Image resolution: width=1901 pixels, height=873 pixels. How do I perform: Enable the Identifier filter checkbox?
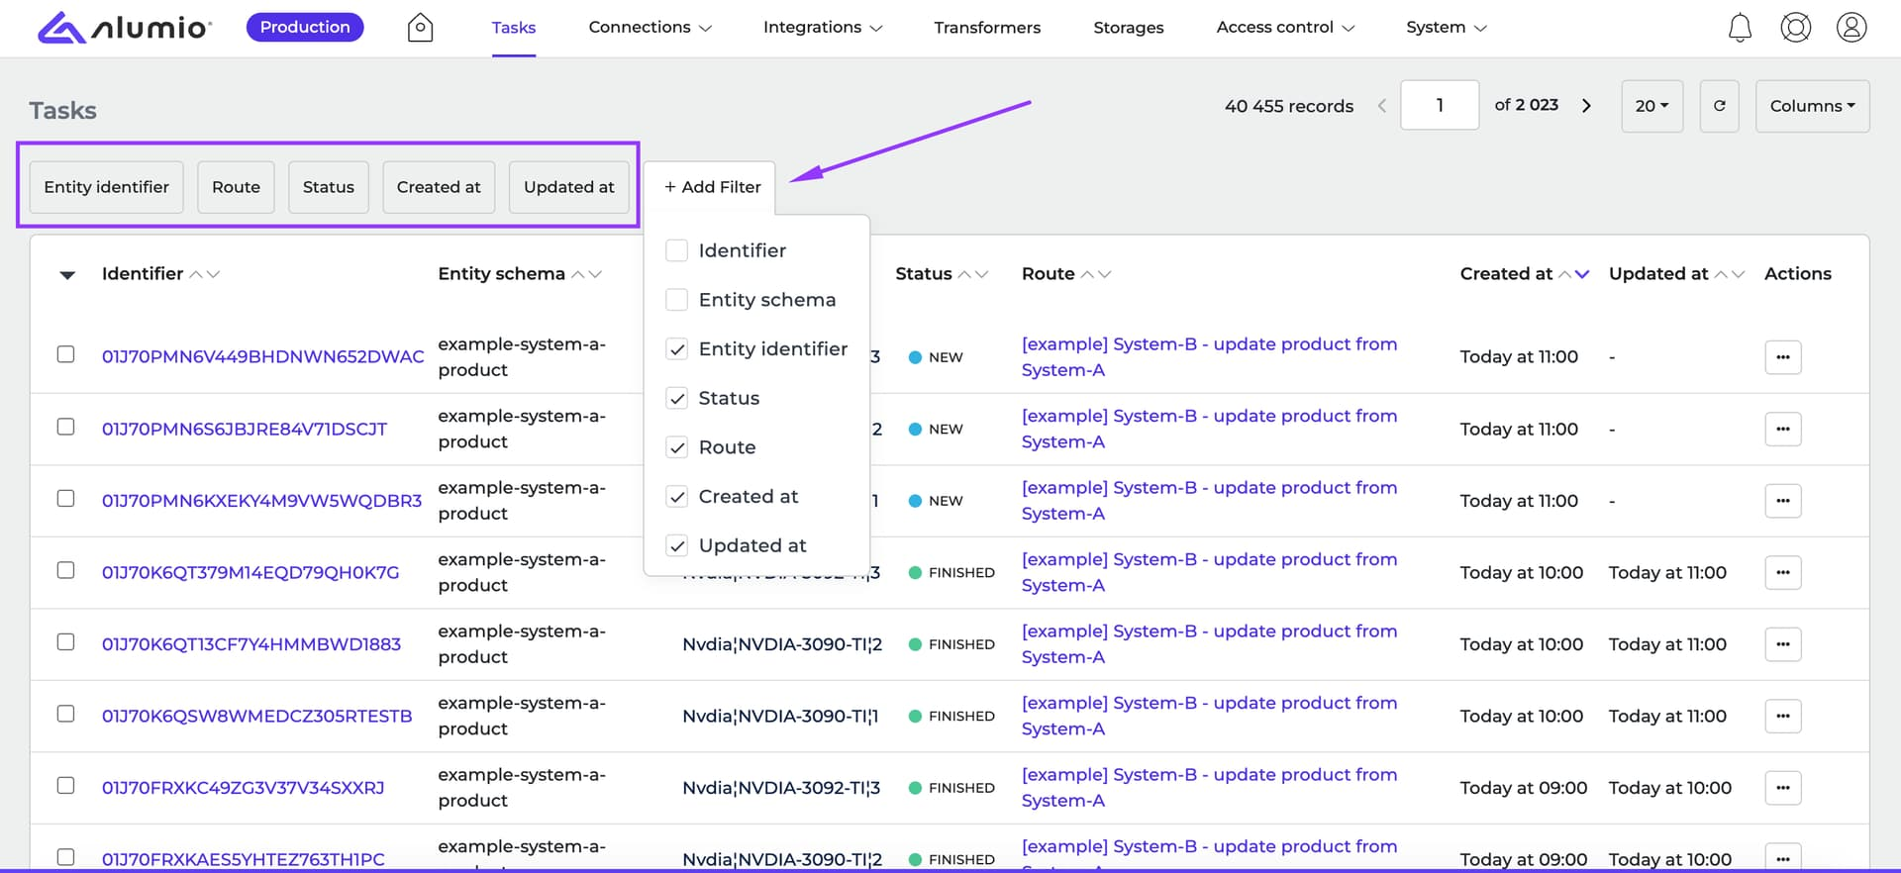pos(677,250)
